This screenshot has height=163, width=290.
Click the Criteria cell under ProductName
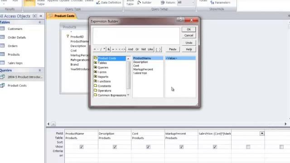click(x=82, y=151)
